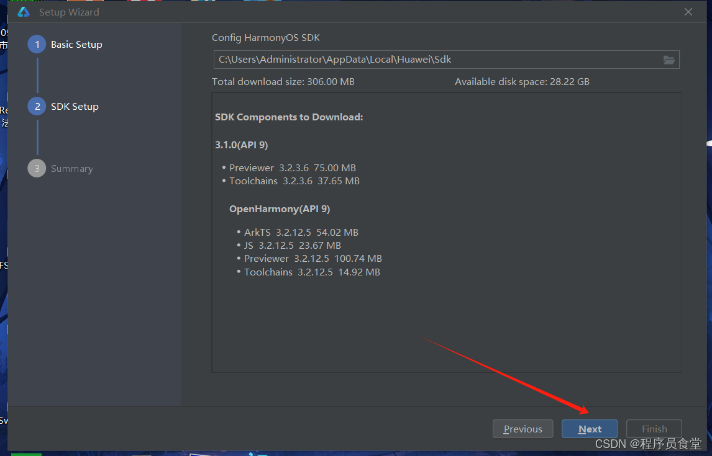Select step 2 SDK Setup

pyautogui.click(x=63, y=107)
